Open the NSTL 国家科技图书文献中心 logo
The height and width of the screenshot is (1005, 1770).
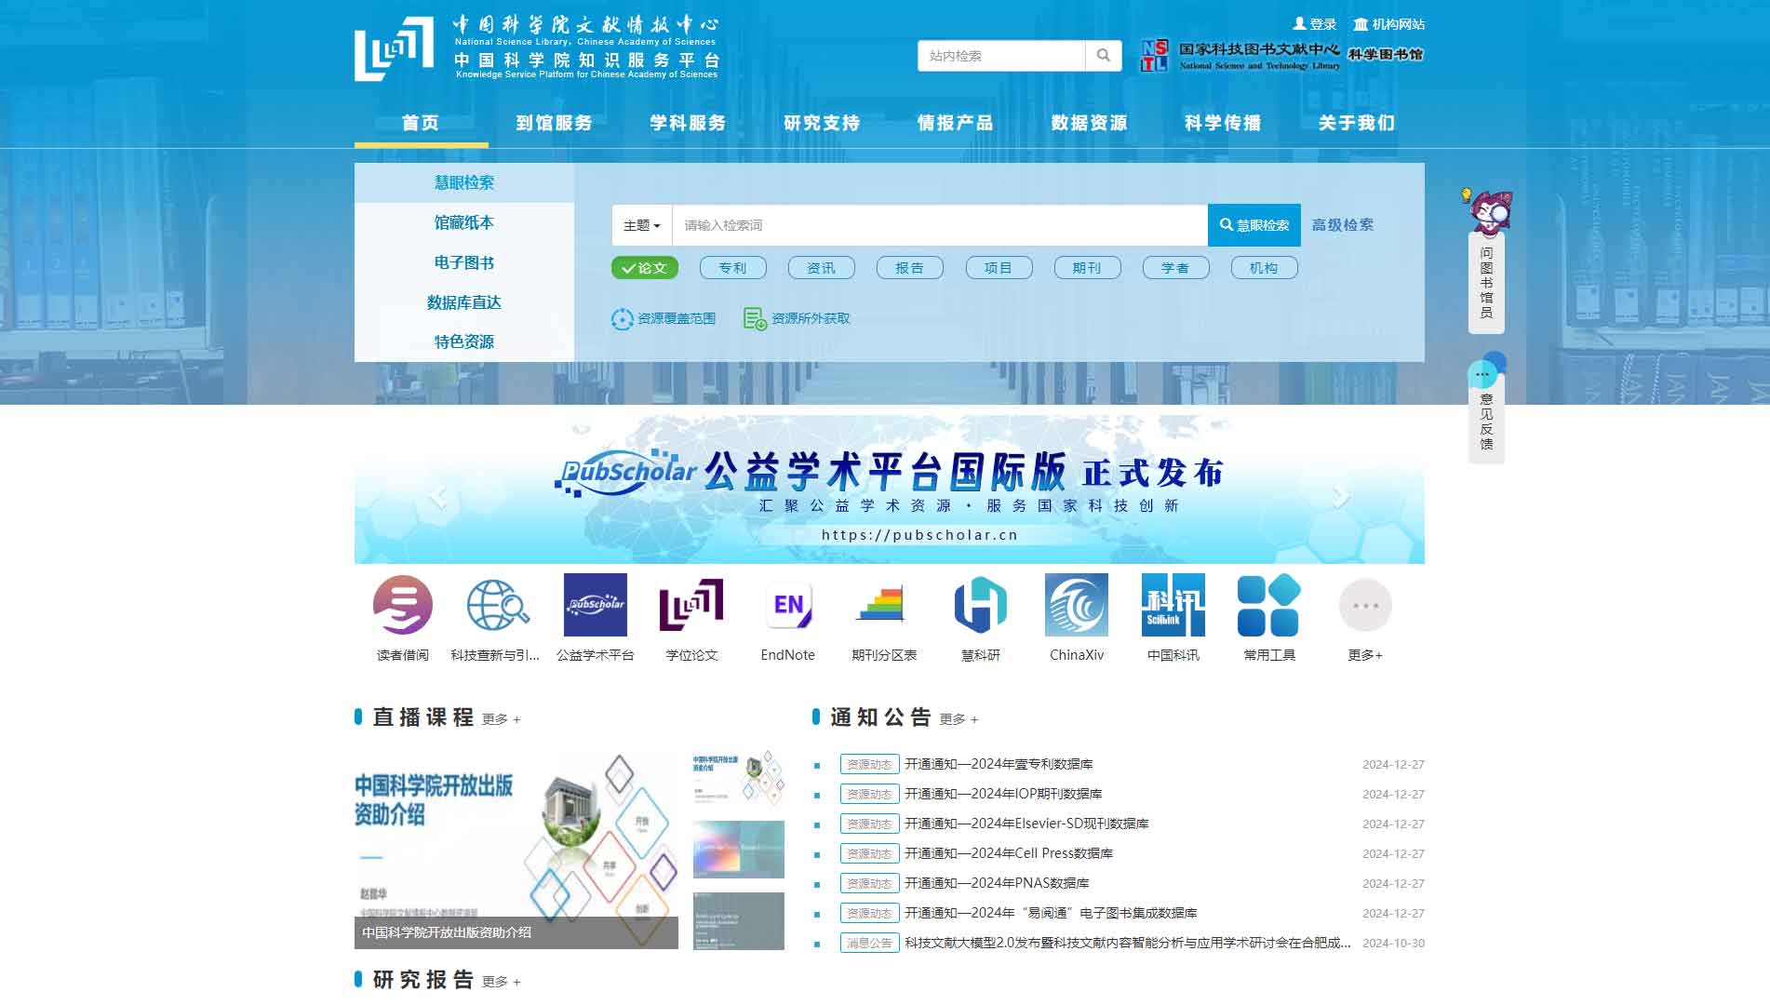[1240, 56]
